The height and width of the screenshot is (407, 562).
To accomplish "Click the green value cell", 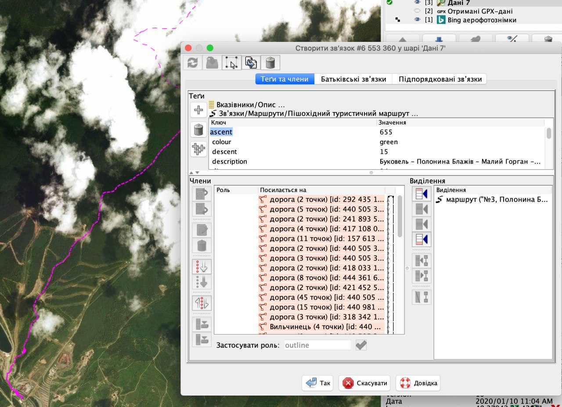I will (461, 142).
